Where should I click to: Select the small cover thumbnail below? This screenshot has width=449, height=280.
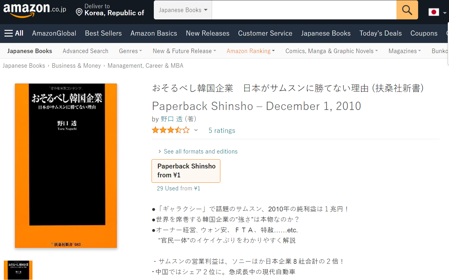[18, 270]
